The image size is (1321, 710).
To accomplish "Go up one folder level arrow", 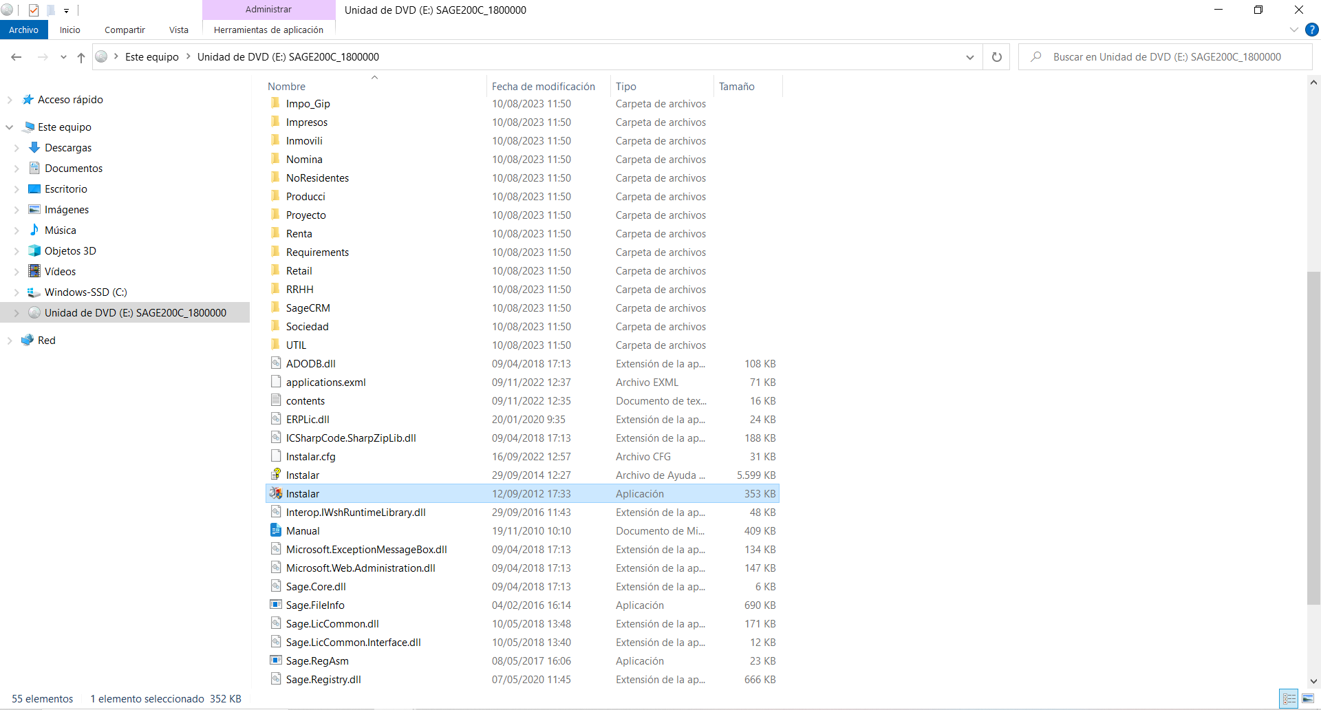I will pos(81,57).
